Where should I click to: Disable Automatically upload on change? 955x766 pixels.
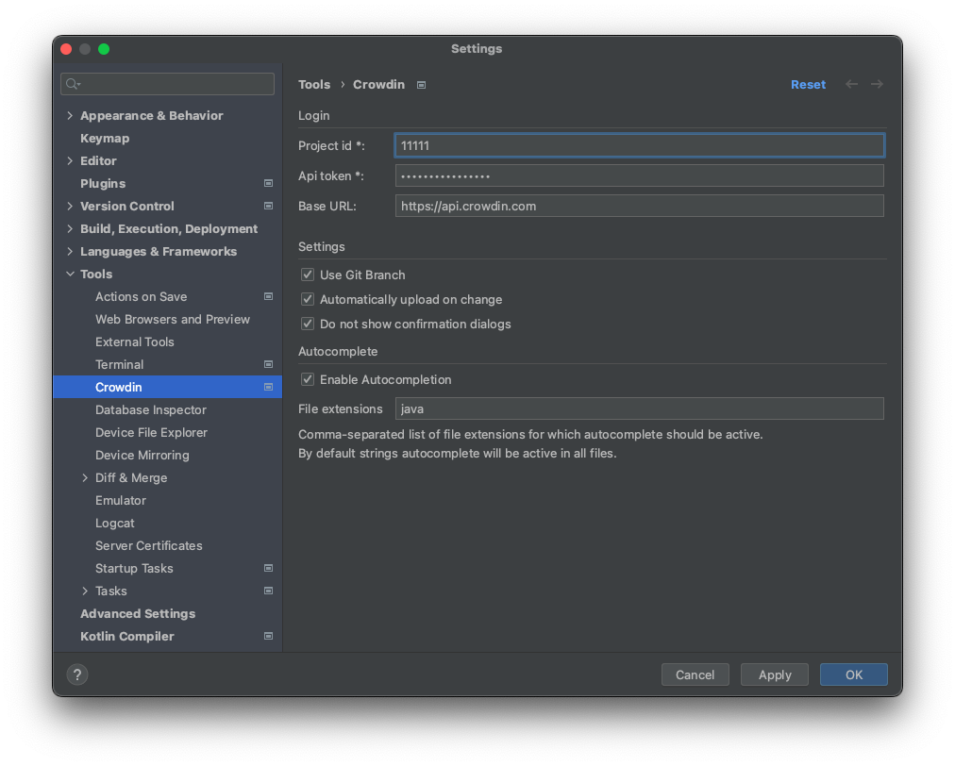click(x=308, y=300)
